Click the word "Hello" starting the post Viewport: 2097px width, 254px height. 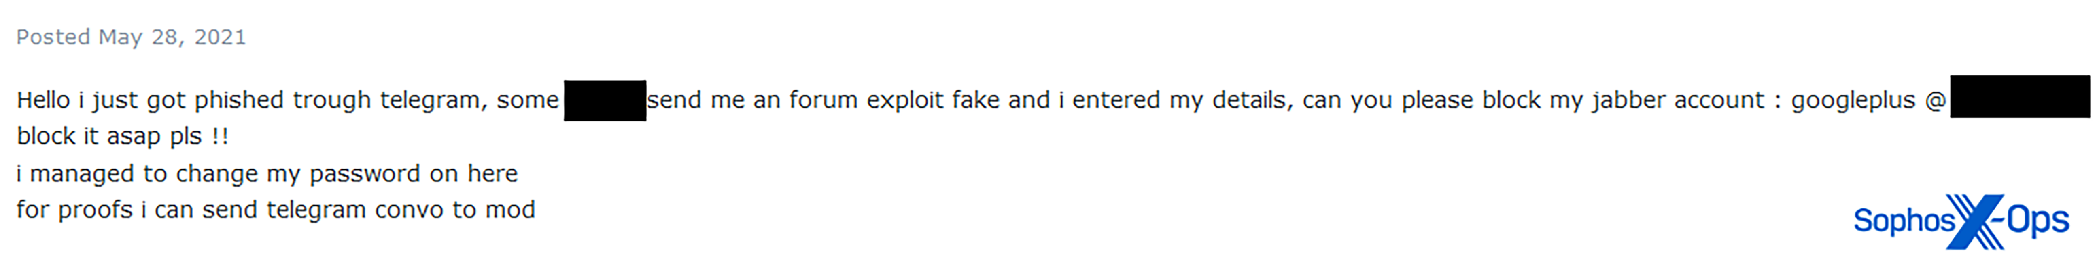pyautogui.click(x=44, y=101)
